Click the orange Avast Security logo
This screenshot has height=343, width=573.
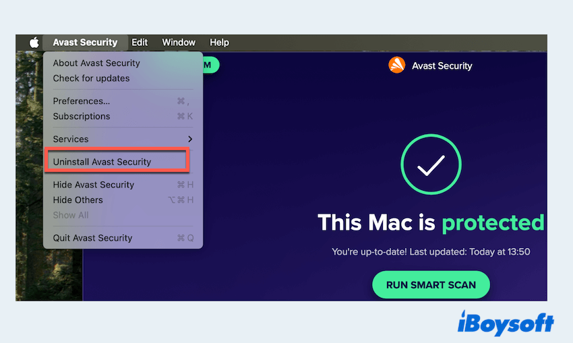click(x=396, y=65)
